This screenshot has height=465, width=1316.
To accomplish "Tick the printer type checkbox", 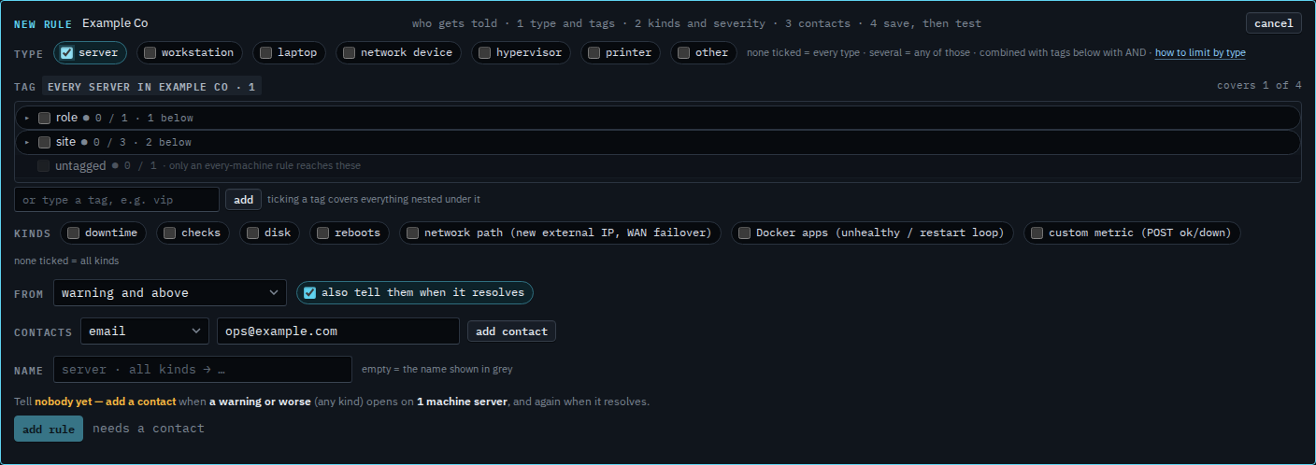I will click(x=594, y=53).
